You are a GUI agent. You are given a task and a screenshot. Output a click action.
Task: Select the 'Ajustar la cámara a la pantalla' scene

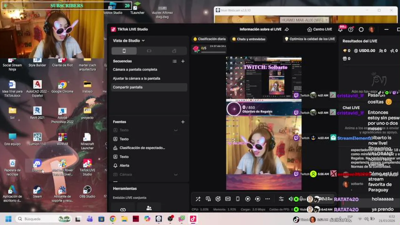tap(149, 78)
